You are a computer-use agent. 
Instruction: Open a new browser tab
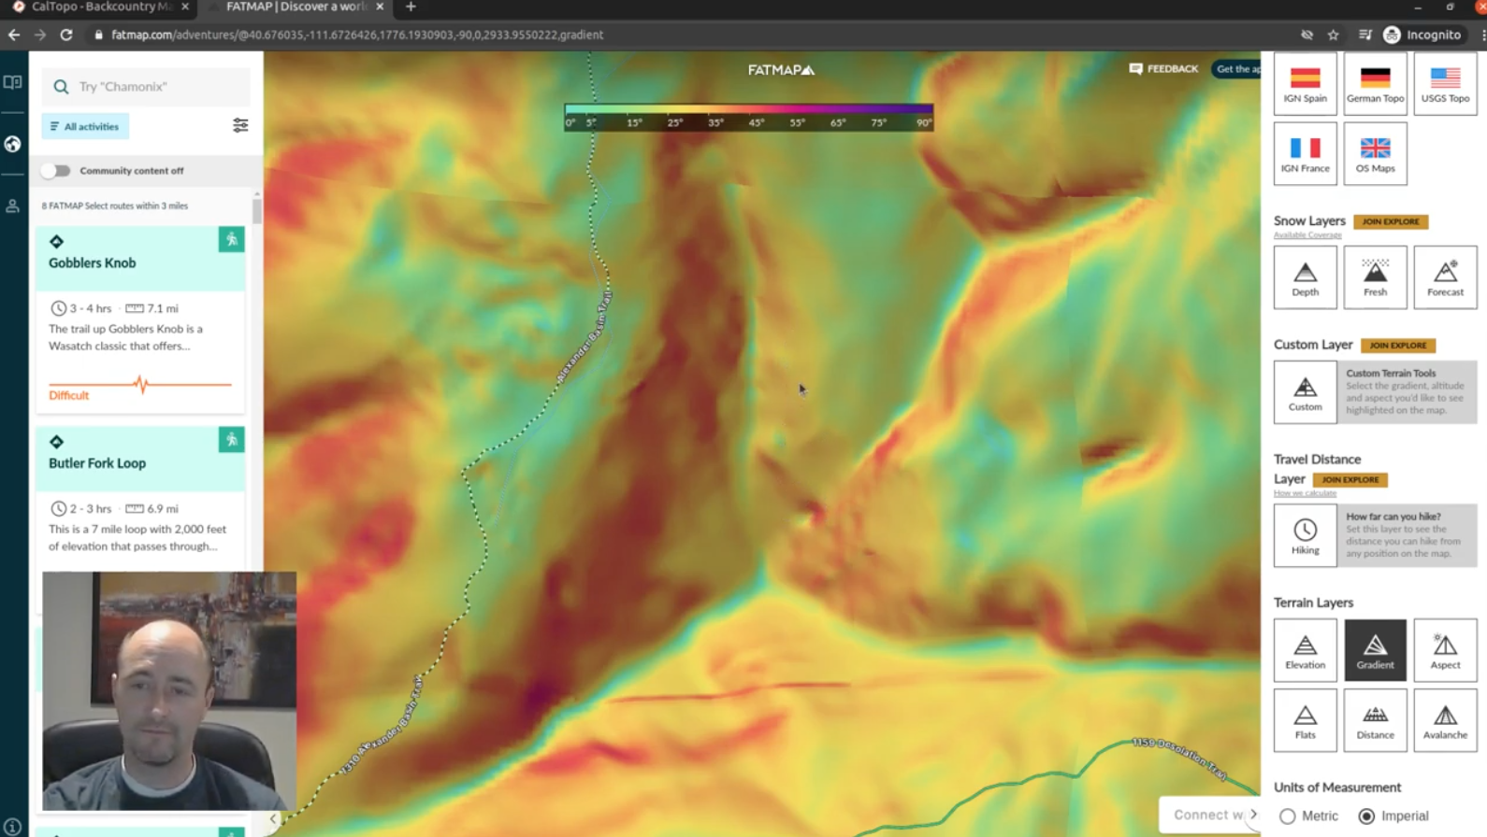point(411,7)
